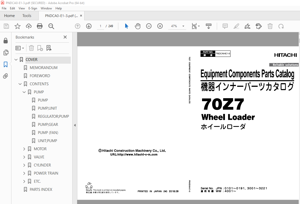This screenshot has height=204, width=300.
Task: Select the PUMP;UNIT bookmark
Action: pos(47,108)
